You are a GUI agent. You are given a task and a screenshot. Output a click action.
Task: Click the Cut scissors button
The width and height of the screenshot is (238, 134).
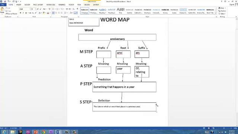(8, 8)
